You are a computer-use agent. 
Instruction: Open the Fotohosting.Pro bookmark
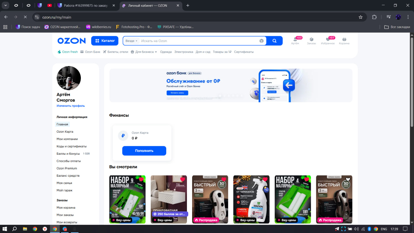pyautogui.click(x=134, y=27)
